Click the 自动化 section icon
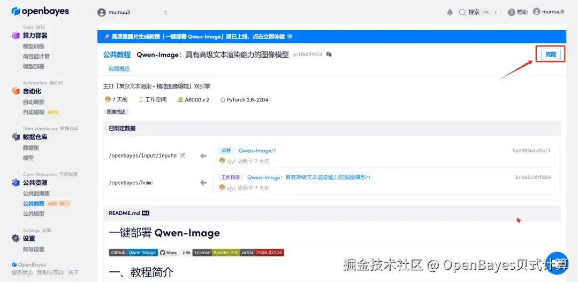 tap(16, 91)
